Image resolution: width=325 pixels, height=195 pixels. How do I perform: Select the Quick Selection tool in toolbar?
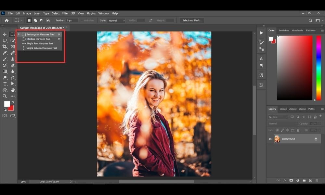click(13, 40)
